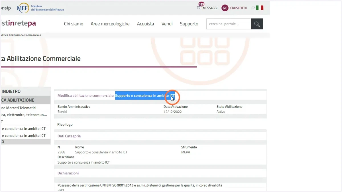Click the ISO 9001:2015 certification declaration text
The width and height of the screenshot is (342, 192).
[140, 185]
